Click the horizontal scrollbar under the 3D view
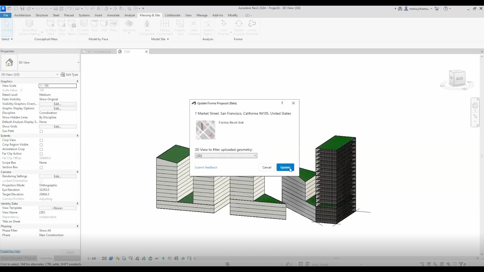 coord(337,258)
